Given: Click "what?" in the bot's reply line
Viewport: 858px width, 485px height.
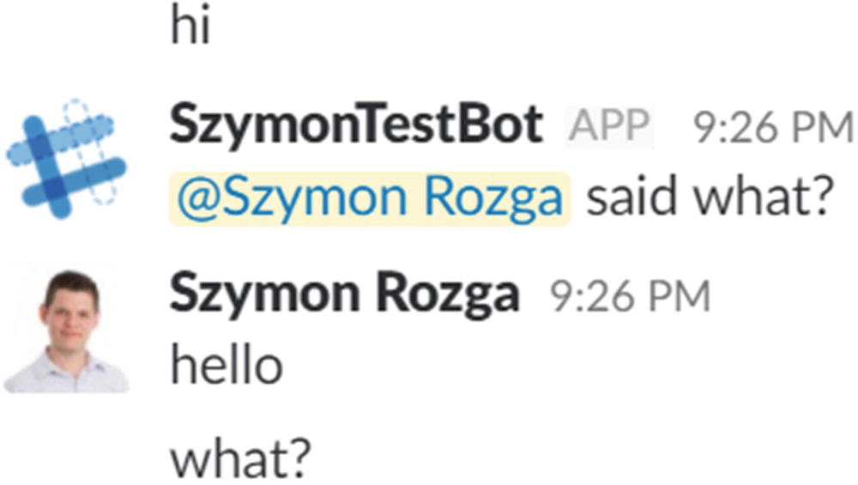Looking at the screenshot, I should point(764,198).
